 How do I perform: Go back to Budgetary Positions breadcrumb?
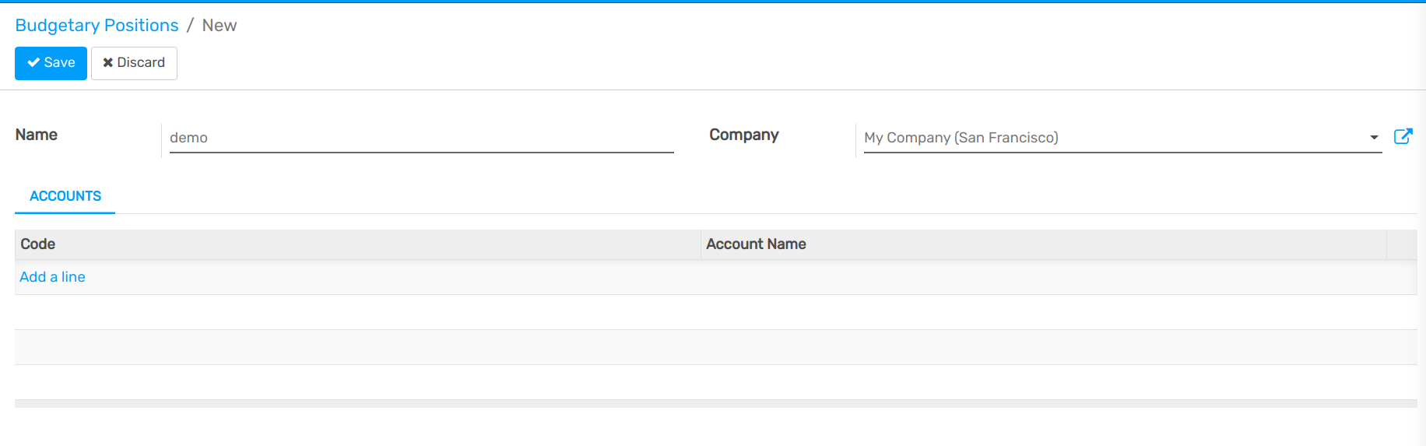tap(97, 26)
